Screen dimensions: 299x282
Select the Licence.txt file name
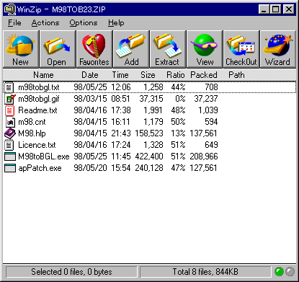click(x=37, y=145)
